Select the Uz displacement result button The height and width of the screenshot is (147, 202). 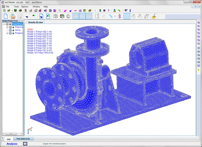coord(199,58)
